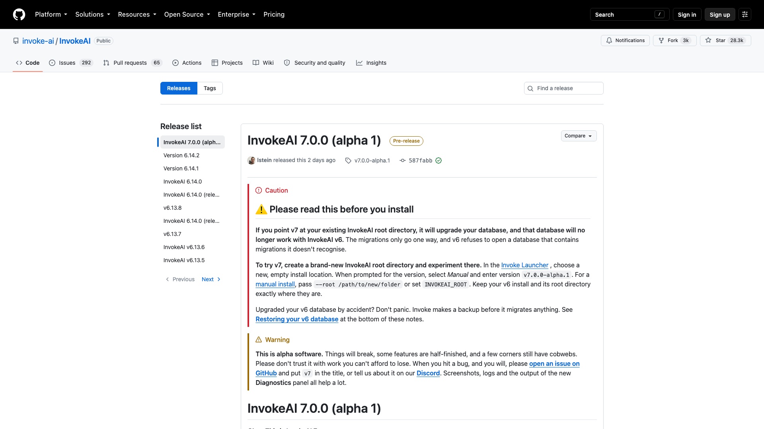Open the InvokeAI repository link

(x=75, y=41)
